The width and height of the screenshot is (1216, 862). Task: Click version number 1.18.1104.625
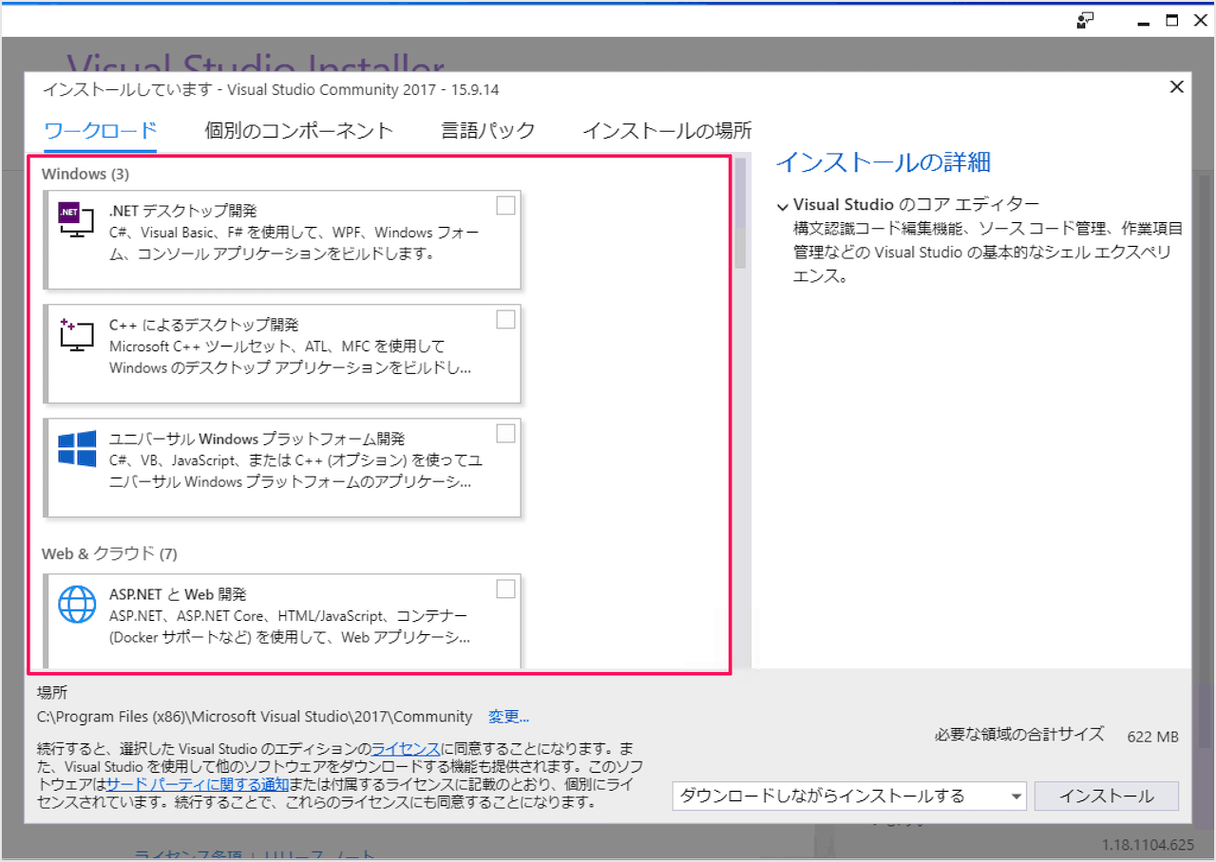(1148, 845)
